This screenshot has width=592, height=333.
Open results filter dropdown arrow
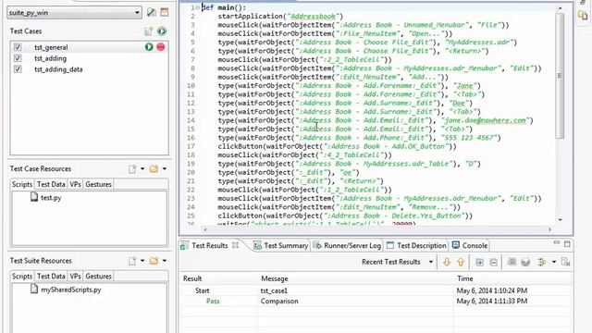(554, 262)
